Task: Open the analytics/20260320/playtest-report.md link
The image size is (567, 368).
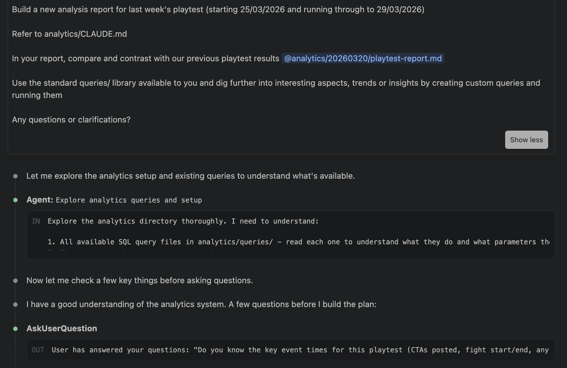Action: (363, 58)
